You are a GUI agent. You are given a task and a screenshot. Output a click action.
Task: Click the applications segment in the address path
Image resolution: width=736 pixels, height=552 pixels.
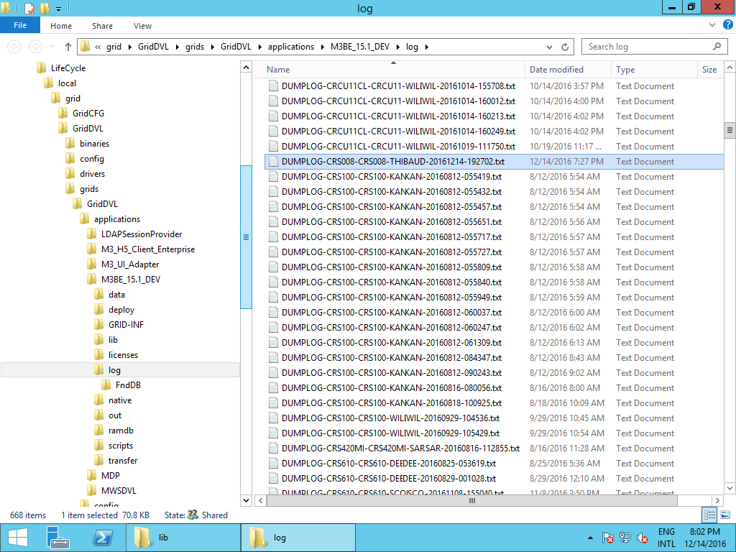(290, 47)
